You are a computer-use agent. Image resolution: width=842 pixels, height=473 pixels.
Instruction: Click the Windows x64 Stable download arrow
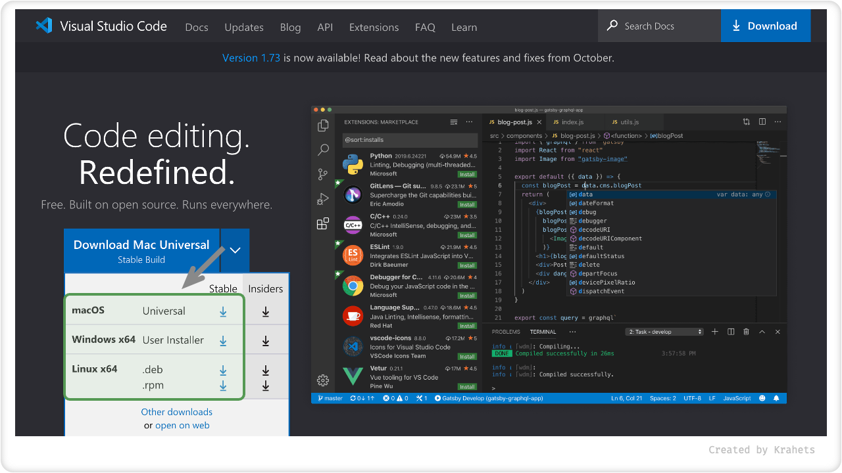pyautogui.click(x=223, y=341)
